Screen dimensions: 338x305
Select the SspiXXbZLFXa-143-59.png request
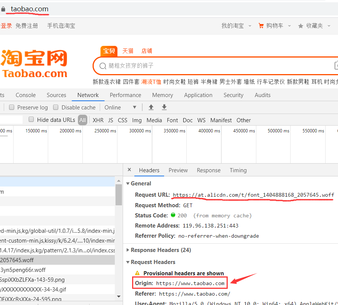point(57,279)
